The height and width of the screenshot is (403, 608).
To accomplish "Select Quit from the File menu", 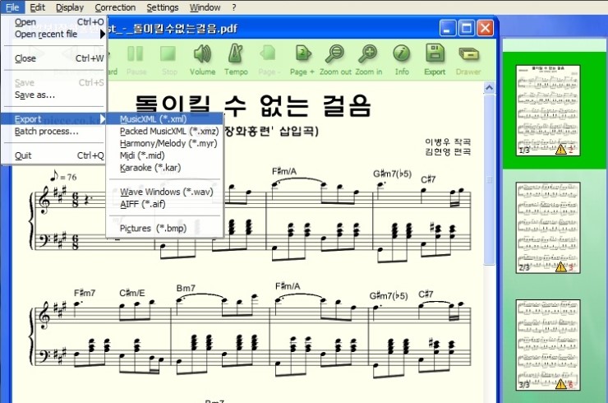I will (54, 155).
